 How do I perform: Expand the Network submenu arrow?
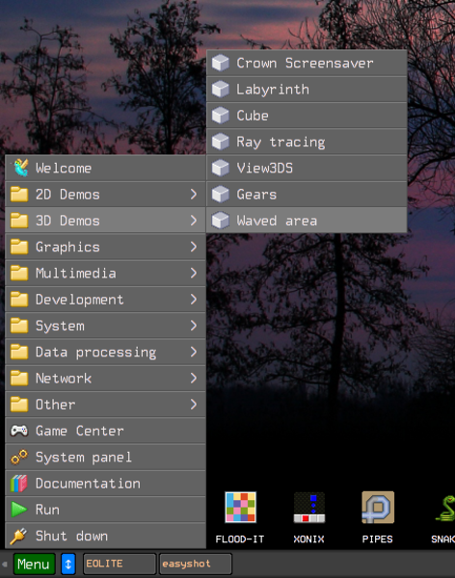pyautogui.click(x=194, y=379)
